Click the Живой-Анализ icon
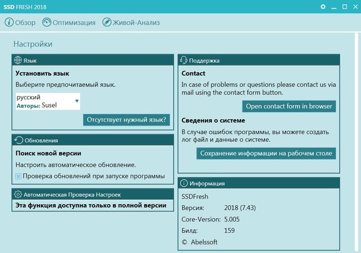The image size is (361, 253). click(x=107, y=23)
